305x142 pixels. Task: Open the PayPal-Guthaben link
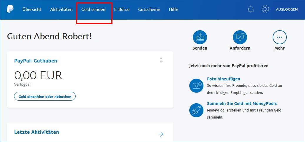[36, 61]
